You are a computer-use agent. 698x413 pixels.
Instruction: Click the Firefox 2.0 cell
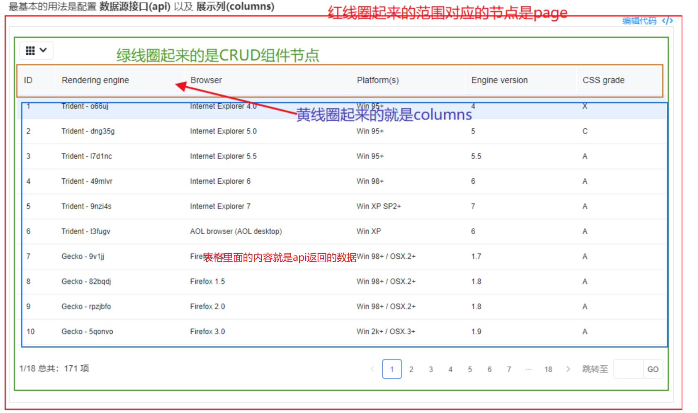tap(207, 306)
